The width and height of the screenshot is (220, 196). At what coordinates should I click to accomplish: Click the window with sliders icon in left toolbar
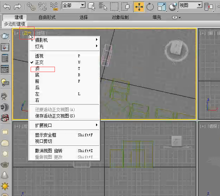point(5,69)
